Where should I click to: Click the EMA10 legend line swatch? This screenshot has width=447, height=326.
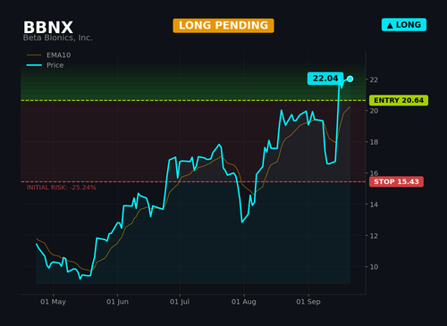pos(34,55)
